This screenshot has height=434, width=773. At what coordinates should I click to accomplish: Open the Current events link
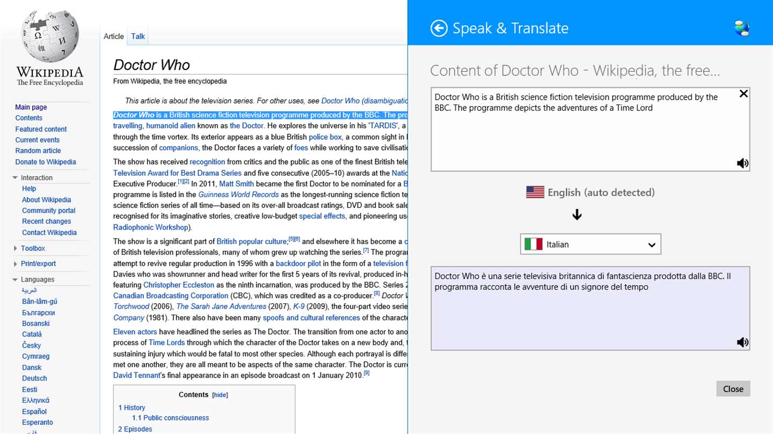tap(38, 140)
